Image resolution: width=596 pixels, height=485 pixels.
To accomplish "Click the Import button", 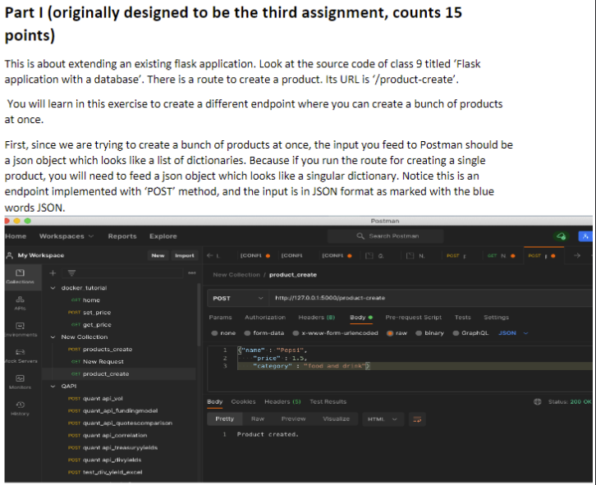I will pos(185,255).
